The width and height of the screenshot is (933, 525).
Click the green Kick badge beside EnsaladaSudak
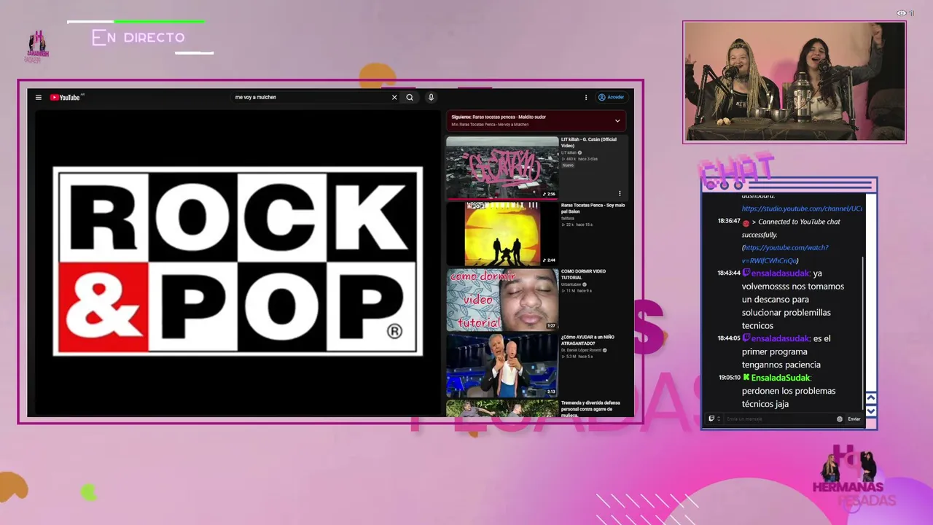click(x=746, y=378)
